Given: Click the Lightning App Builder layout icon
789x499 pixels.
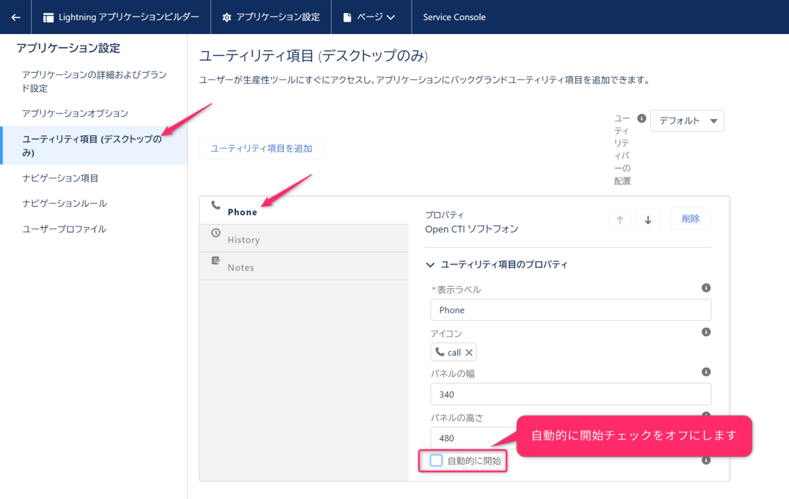Looking at the screenshot, I should click(x=48, y=17).
